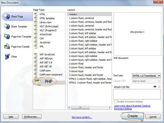Screen dimensions: 164x123
Task: Click the layout list scroll right arrow
Action: click(110, 108)
